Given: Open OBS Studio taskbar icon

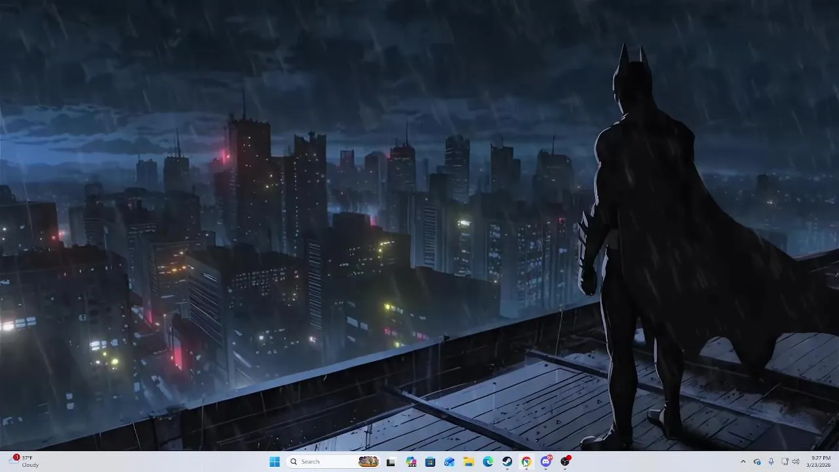Looking at the screenshot, I should [565, 462].
